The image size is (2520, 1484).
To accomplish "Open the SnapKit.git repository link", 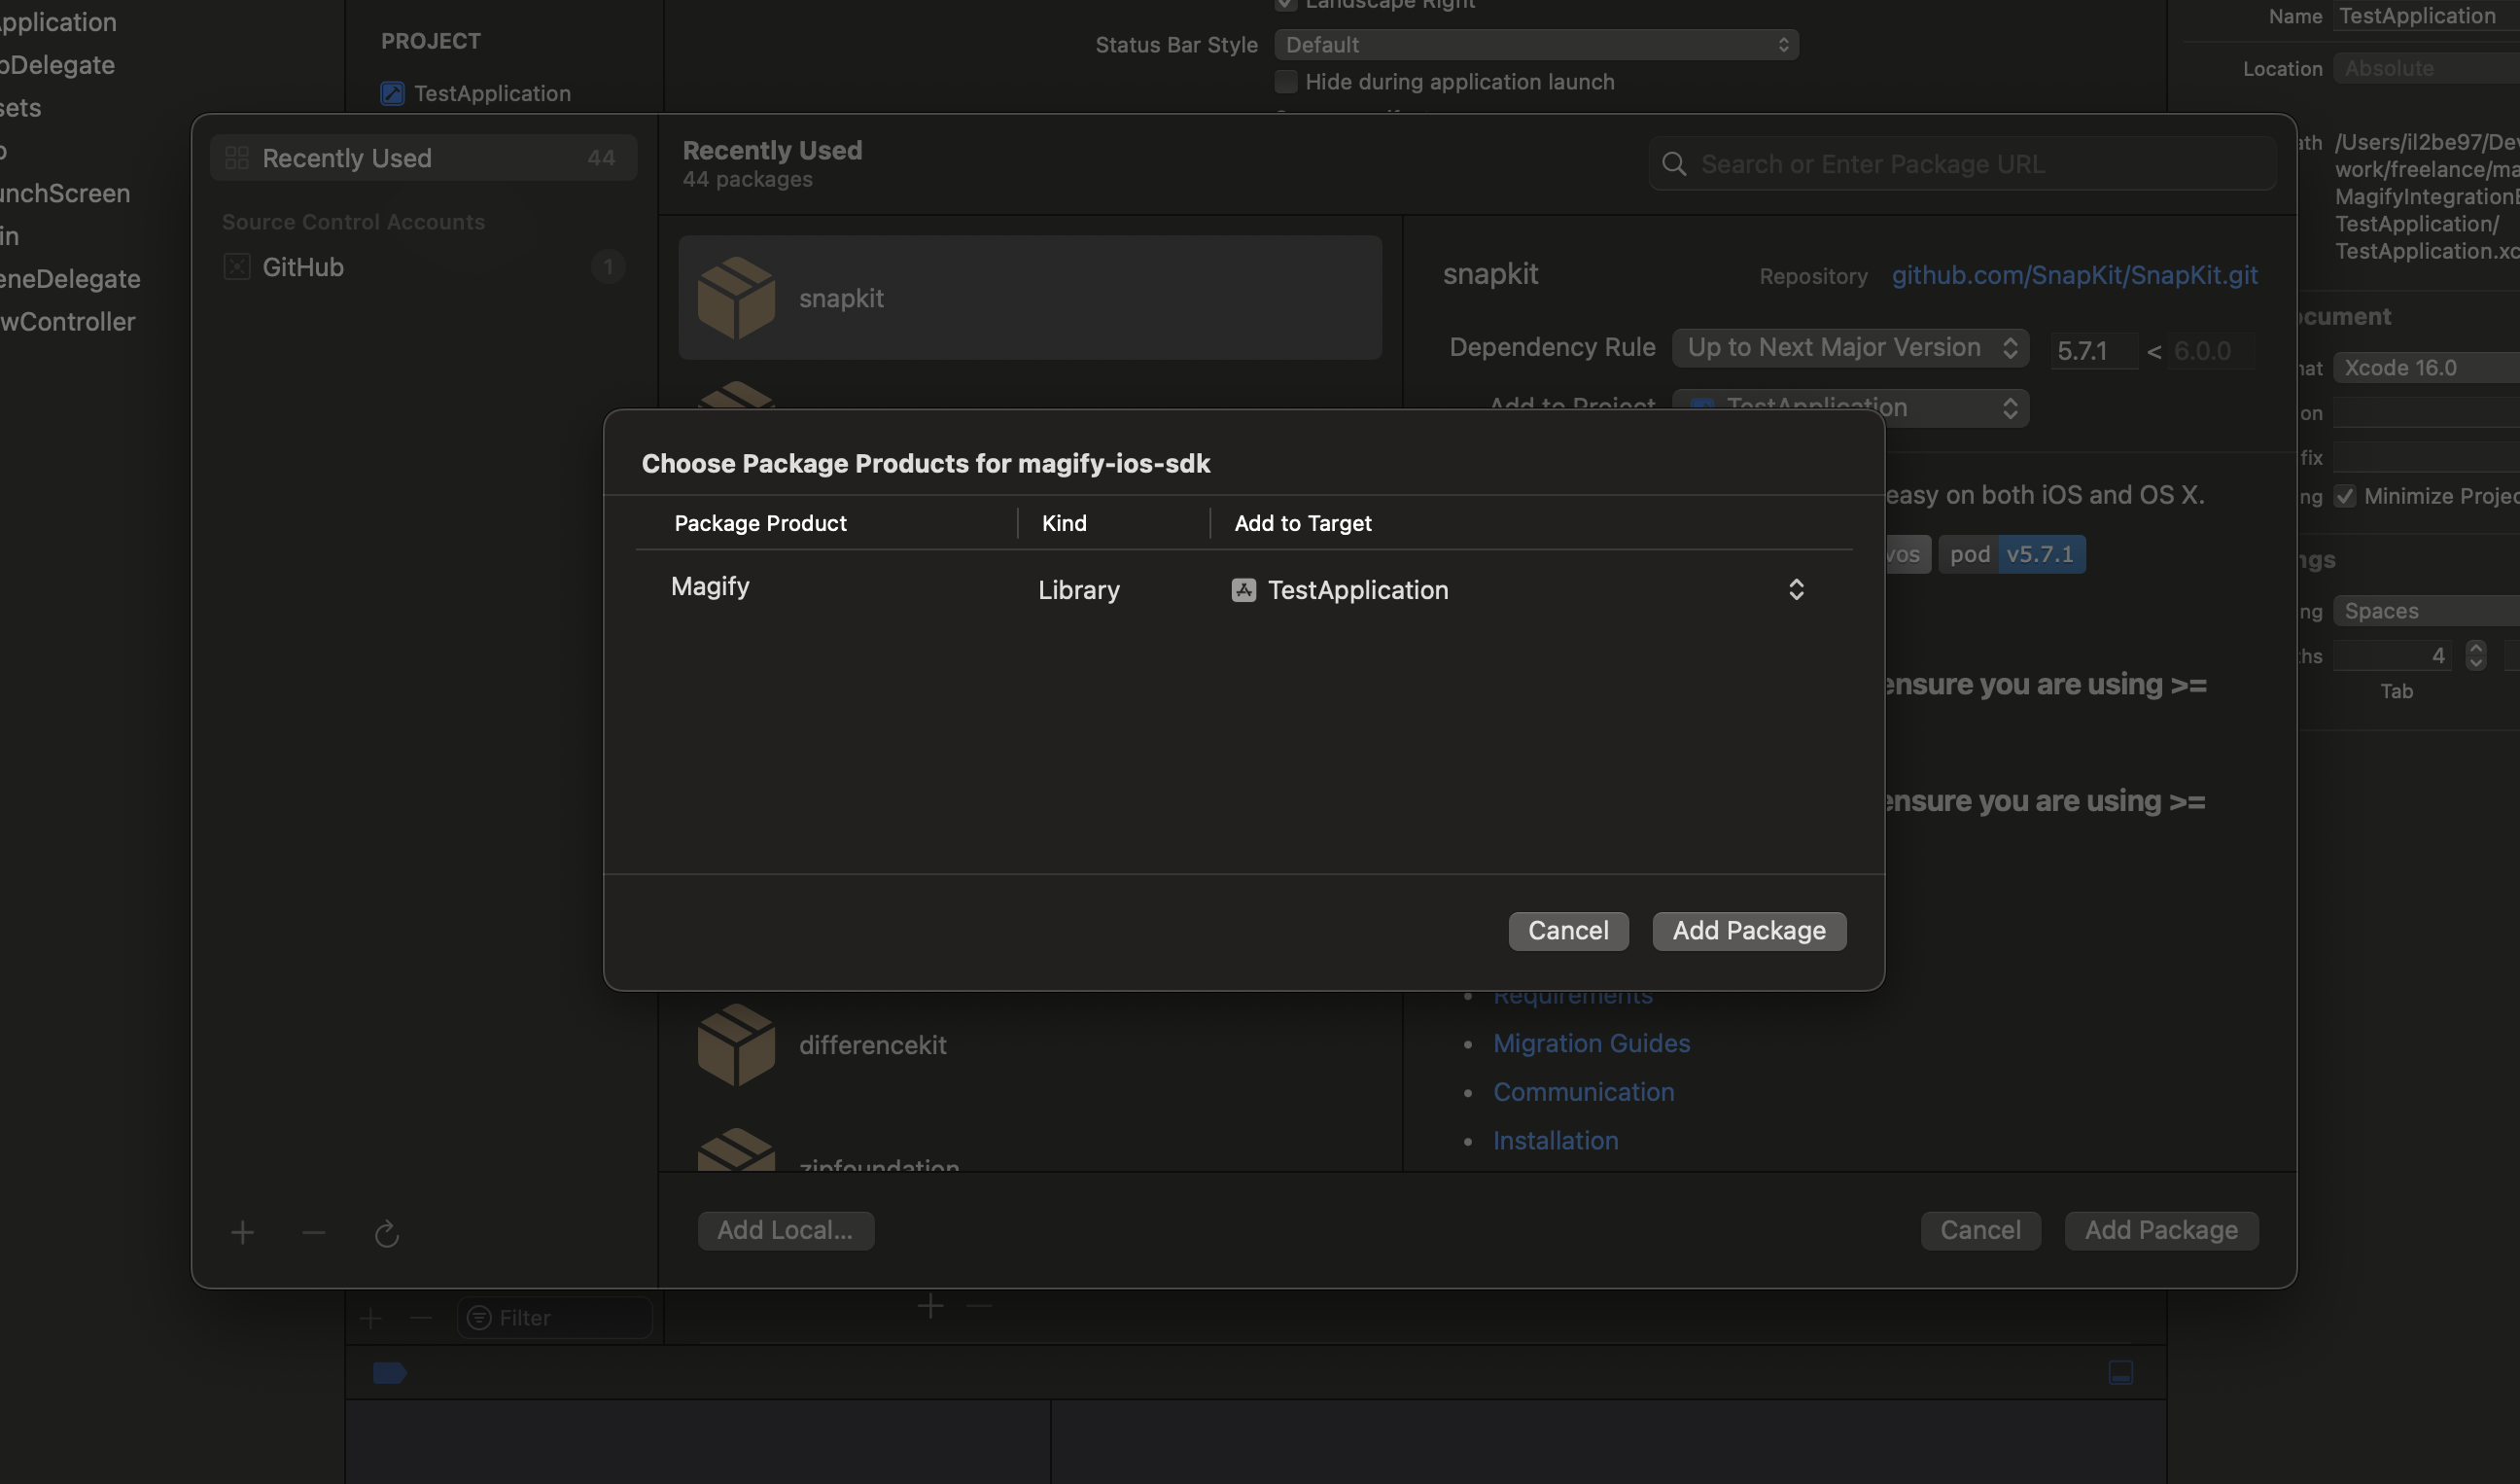I will pos(2074,275).
